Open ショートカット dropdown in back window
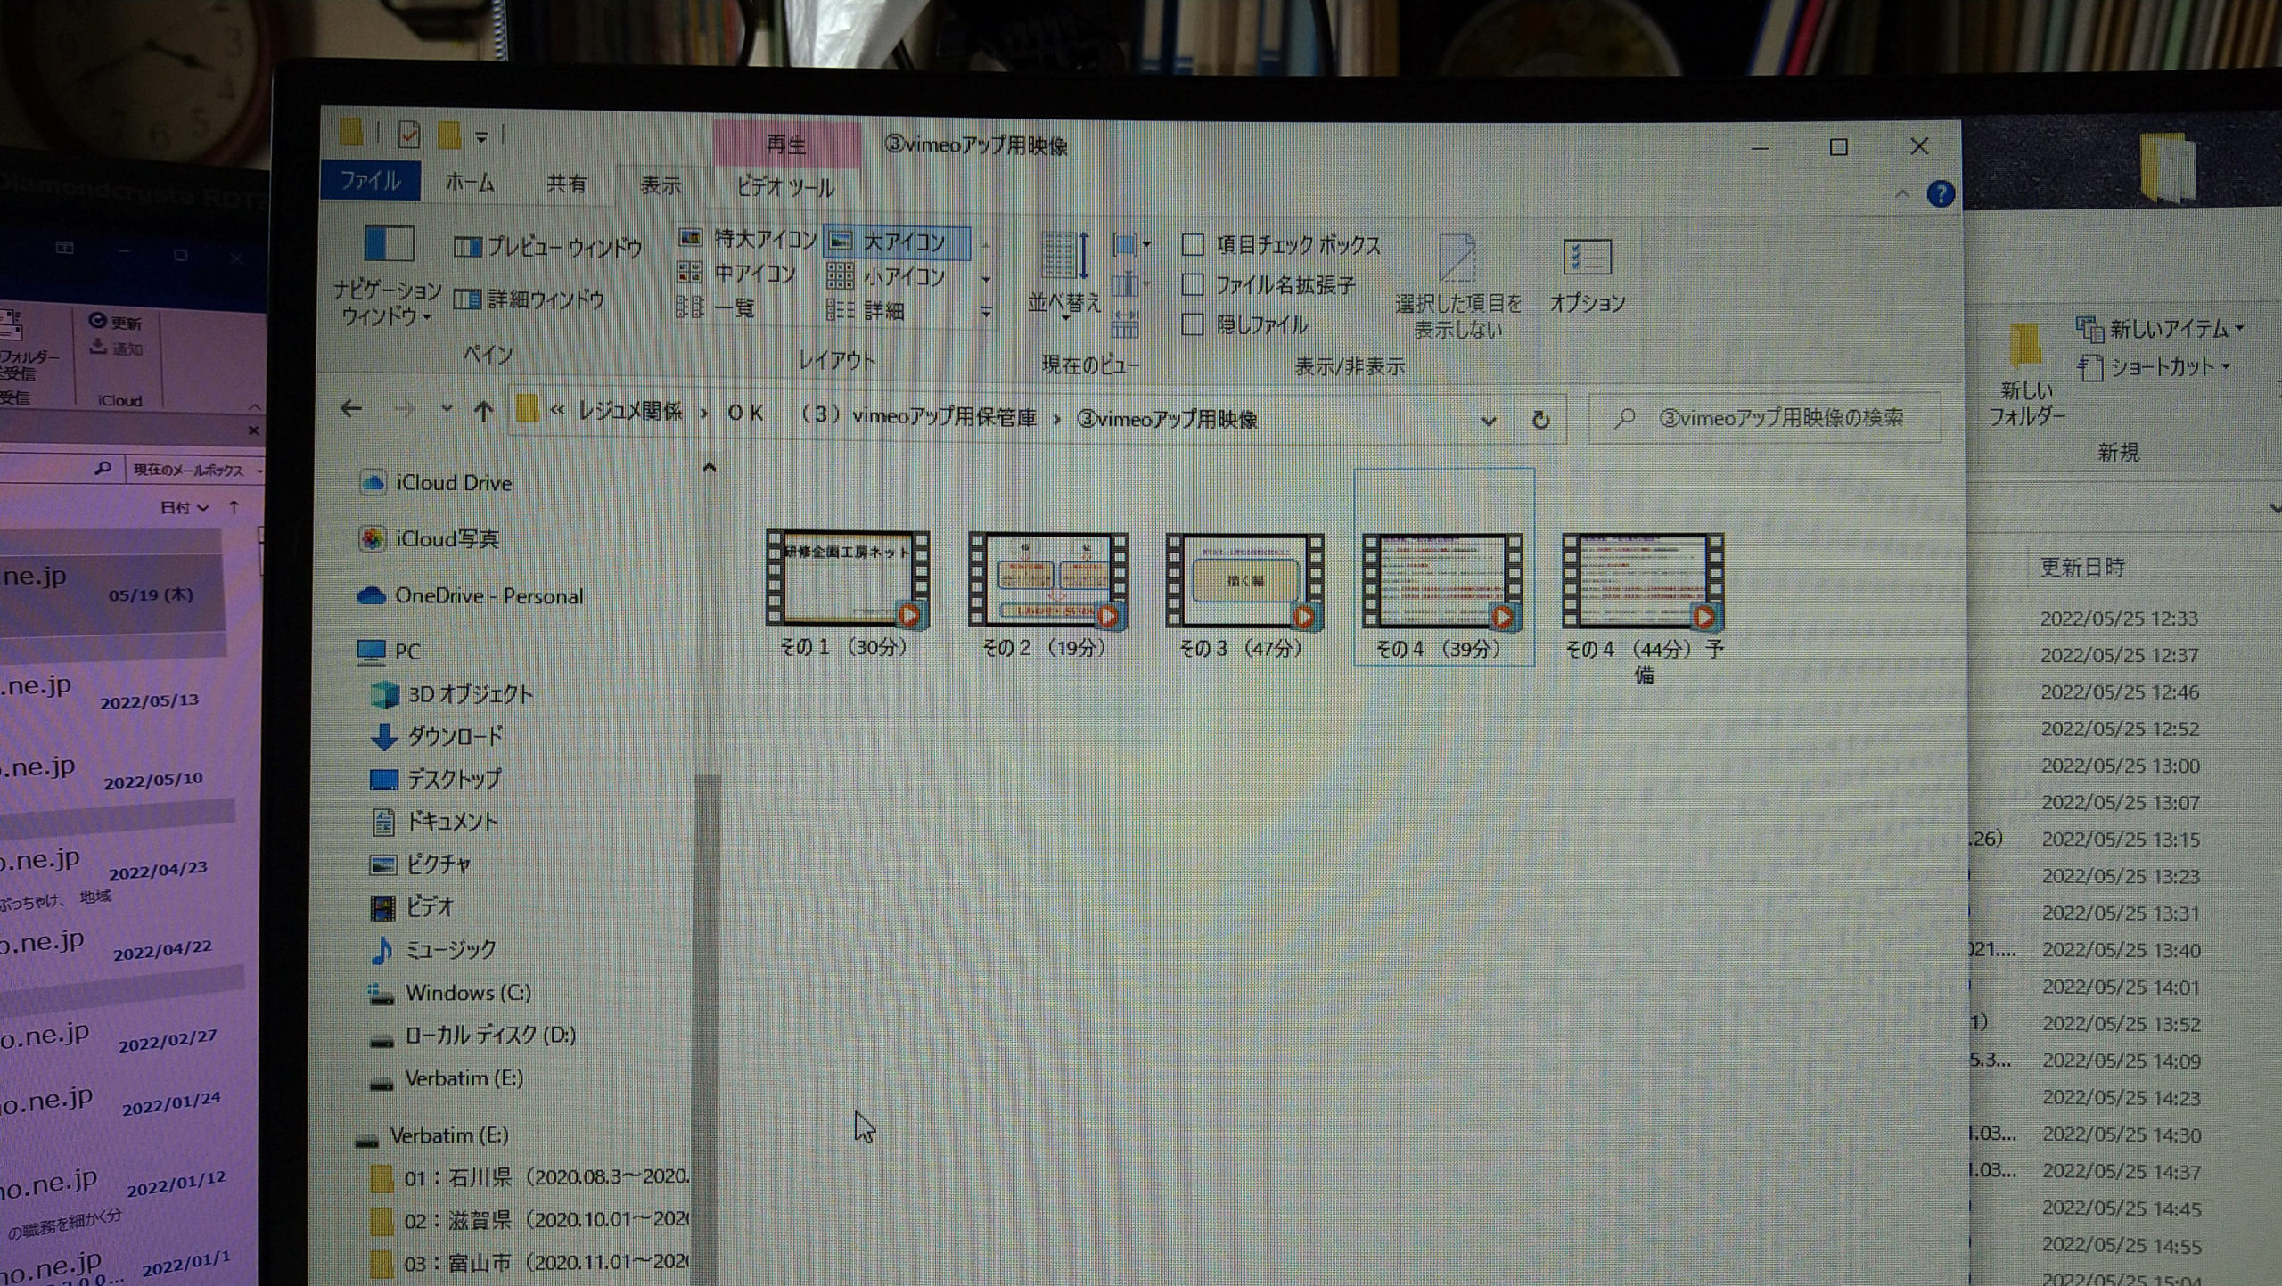Viewport: 2282px width, 1286px height. (2154, 367)
